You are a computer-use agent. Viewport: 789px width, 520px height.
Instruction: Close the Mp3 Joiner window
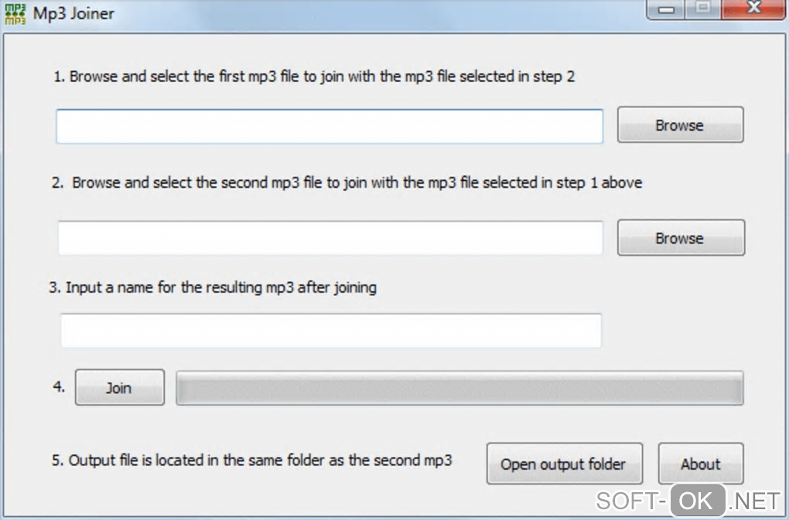(753, 9)
